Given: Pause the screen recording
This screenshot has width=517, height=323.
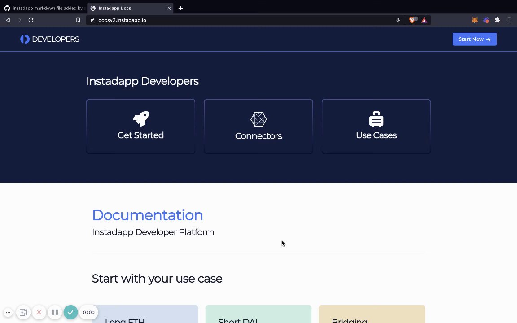Looking at the screenshot, I should pyautogui.click(x=55, y=312).
